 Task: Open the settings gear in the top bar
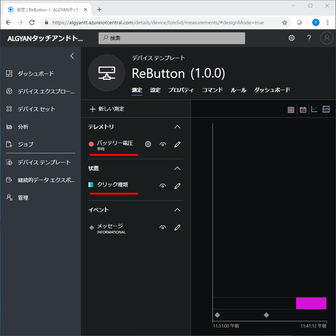pyautogui.click(x=291, y=38)
